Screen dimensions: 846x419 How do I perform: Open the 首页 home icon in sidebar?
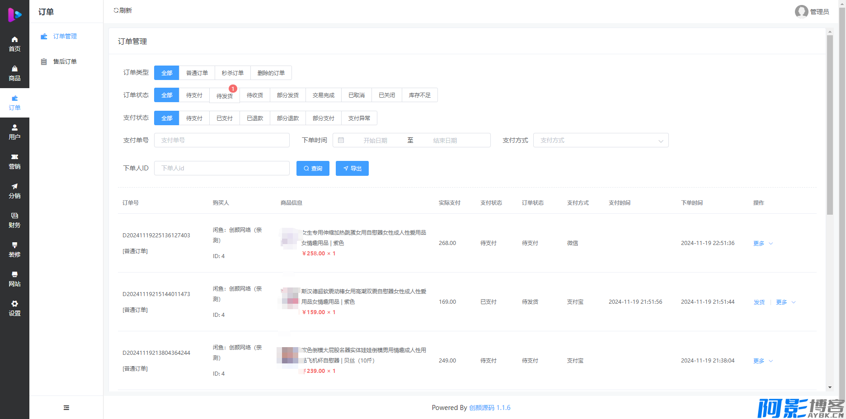[14, 40]
